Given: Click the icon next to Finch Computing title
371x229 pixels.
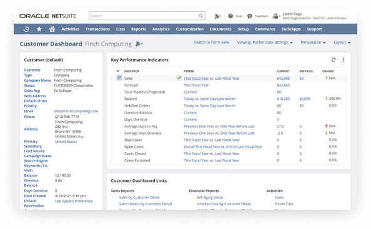Looking at the screenshot, I should click(139, 44).
